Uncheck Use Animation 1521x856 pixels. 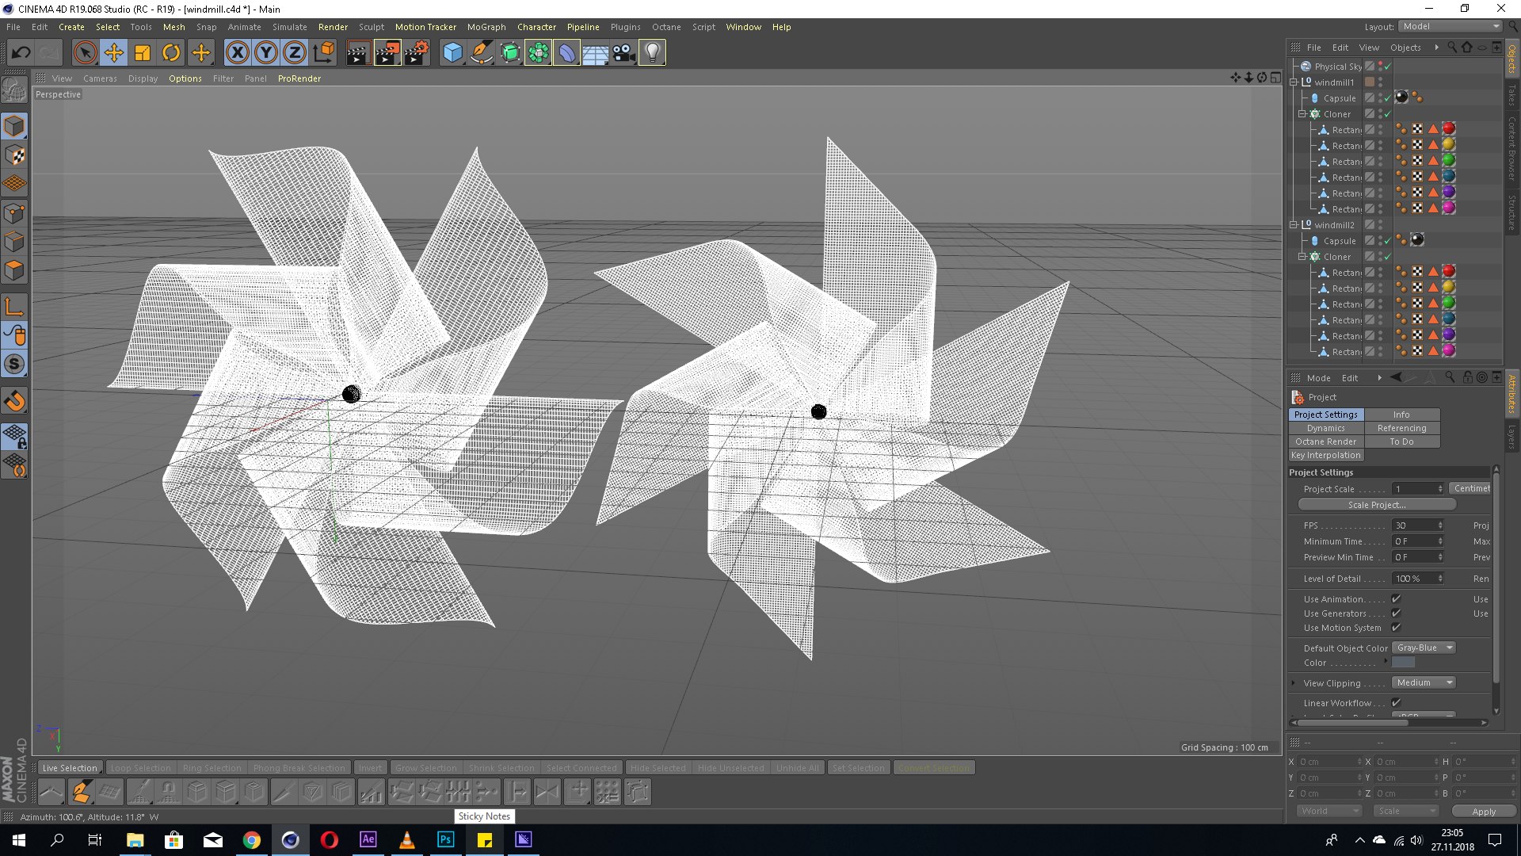point(1396,599)
